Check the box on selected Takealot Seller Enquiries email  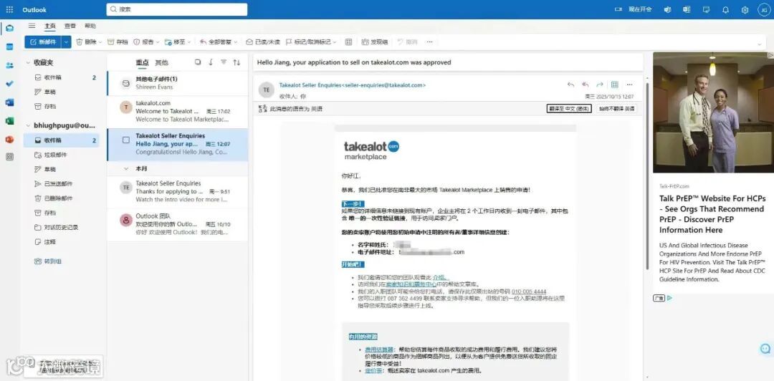(x=126, y=140)
